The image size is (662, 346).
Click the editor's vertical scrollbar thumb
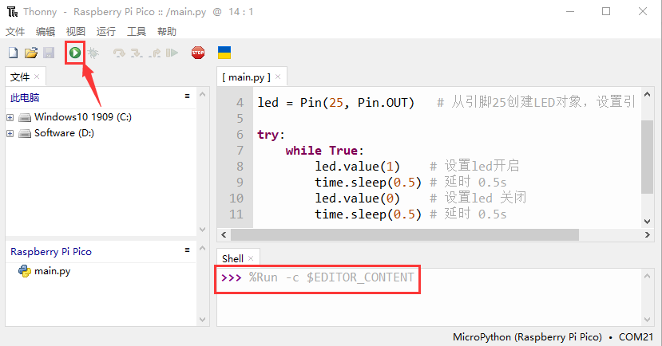647,157
